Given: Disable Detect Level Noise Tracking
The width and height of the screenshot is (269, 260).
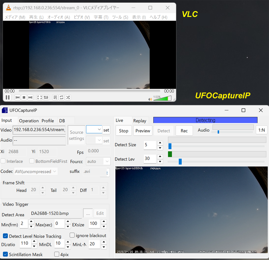Looking at the screenshot, I should pos(5,236).
